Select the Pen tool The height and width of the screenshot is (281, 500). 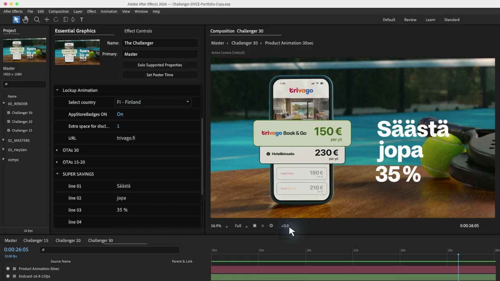pos(73,20)
